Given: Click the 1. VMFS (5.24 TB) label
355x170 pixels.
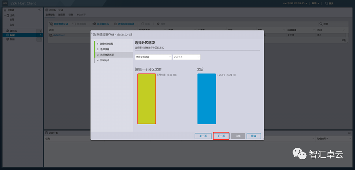Looking at the screenshot, I should pyautogui.click(x=226, y=75).
